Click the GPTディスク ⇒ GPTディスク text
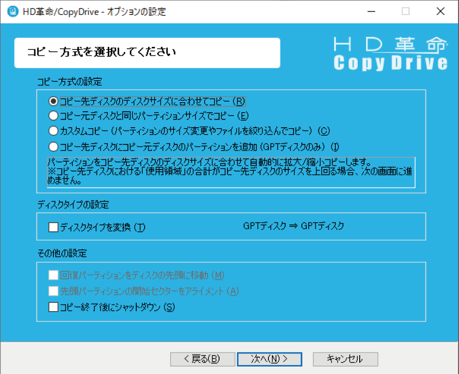Image resolution: width=459 pixels, height=374 pixels. [x=293, y=226]
